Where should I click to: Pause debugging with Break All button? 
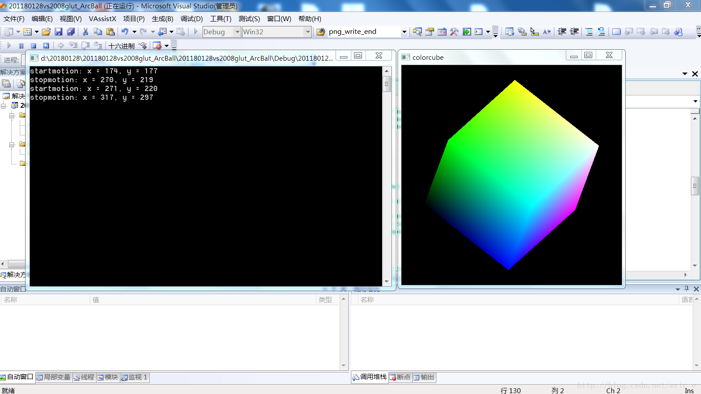click(x=21, y=45)
